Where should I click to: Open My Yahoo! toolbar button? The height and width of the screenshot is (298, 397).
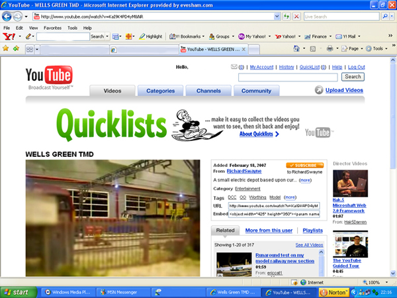(x=255, y=36)
